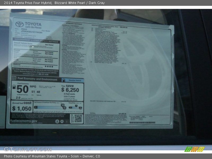The width and height of the screenshot is (212, 159).
Task: Click the "$ 6,250" savings amount
Action: (70, 90)
